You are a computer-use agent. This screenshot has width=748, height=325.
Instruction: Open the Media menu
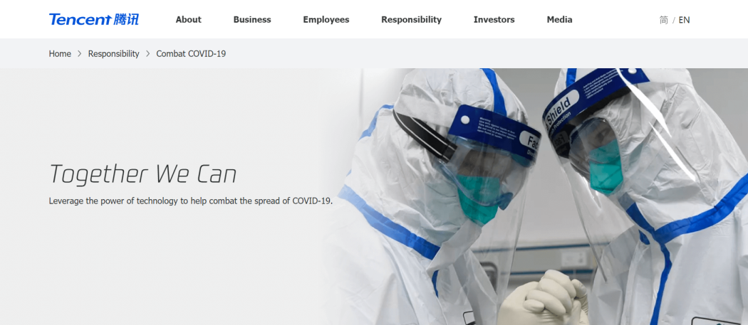[559, 19]
